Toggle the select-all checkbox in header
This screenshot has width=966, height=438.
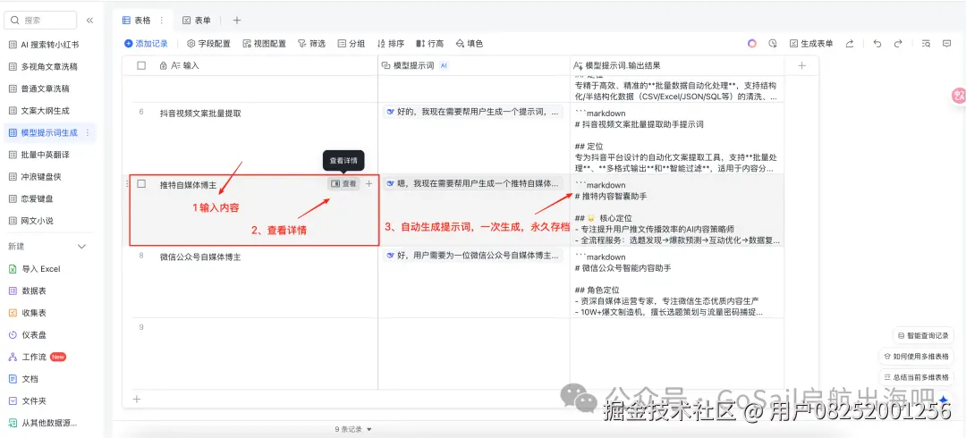141,65
